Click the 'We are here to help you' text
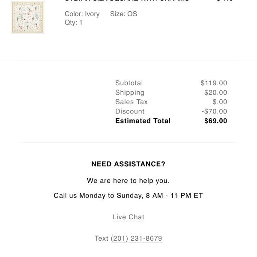 (128, 181)
